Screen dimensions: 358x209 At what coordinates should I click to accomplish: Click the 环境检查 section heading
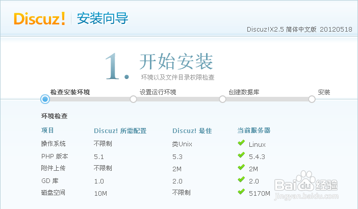[55, 116]
